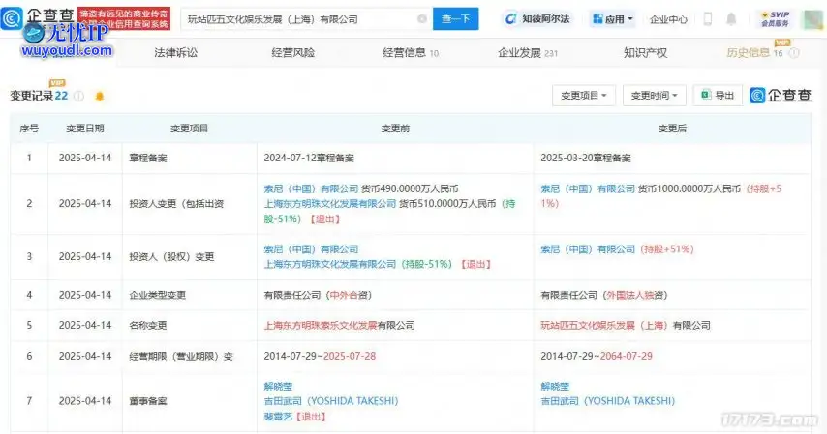827x434 pixels.
Task: Open 上海东方明珠文化发展有限公司 in row 3 变更前
Action: coord(329,264)
